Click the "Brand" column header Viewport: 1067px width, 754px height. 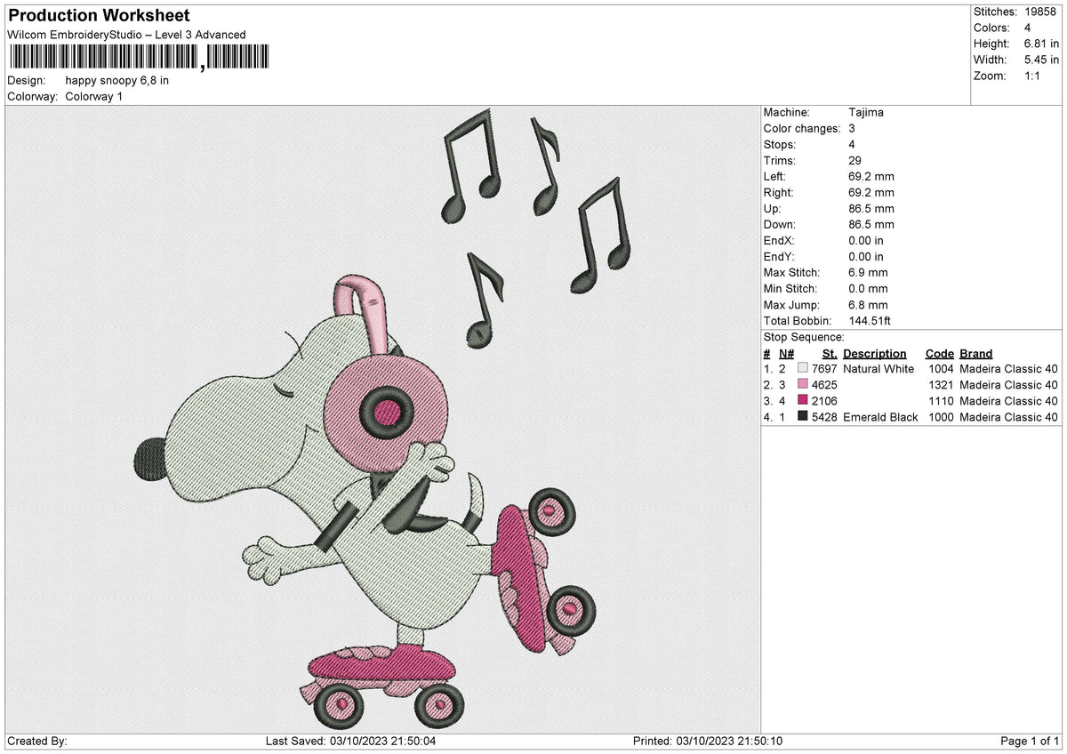(976, 353)
